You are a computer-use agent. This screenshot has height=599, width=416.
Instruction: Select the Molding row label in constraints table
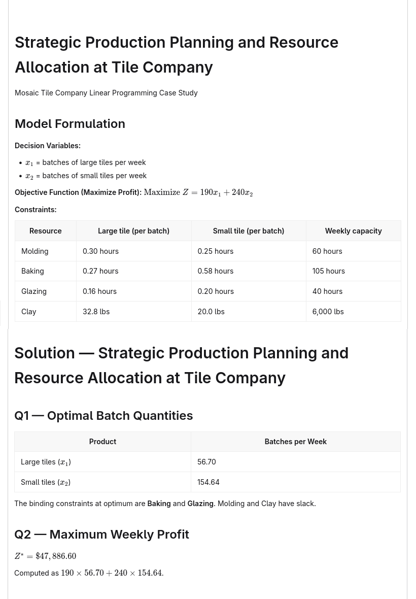46,251
